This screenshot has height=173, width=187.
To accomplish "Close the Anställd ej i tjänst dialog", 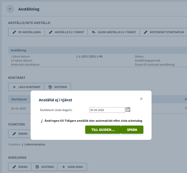I will [141, 99].
